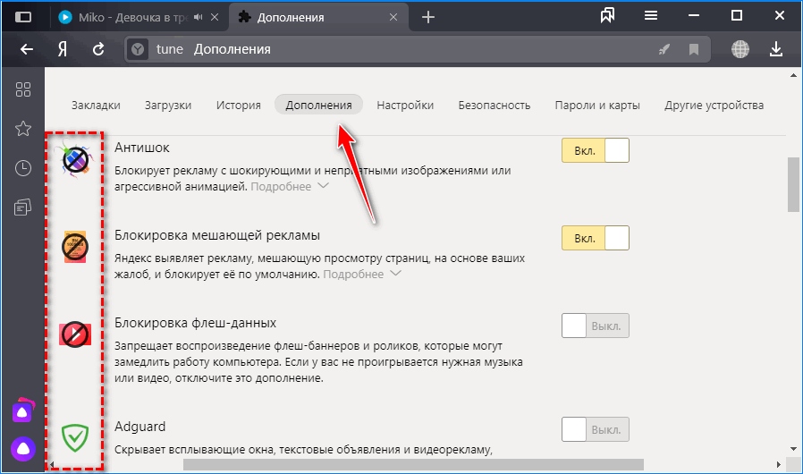The image size is (803, 474).
Task: Click the scroll right arrow
Action: click(779, 465)
